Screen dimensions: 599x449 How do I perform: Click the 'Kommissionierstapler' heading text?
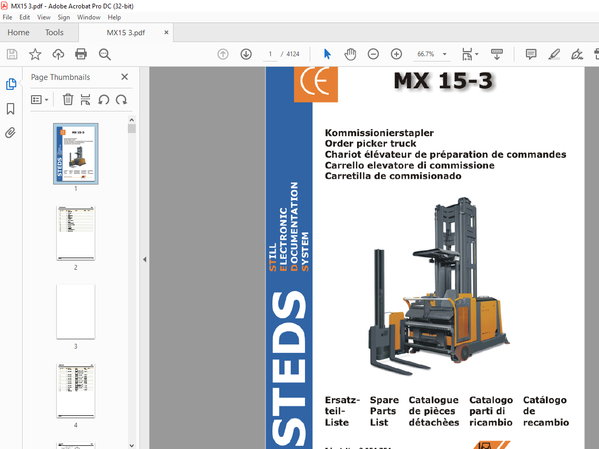tap(379, 133)
